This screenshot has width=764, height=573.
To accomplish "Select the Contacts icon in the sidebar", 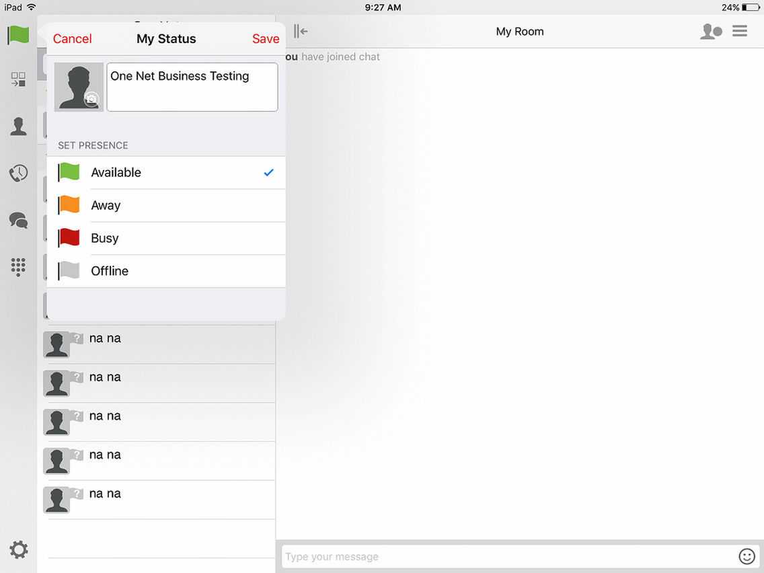I will [x=18, y=126].
